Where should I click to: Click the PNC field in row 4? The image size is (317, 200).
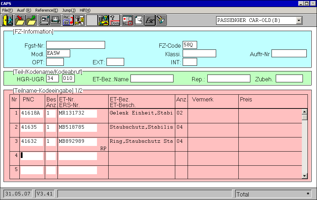32,156
